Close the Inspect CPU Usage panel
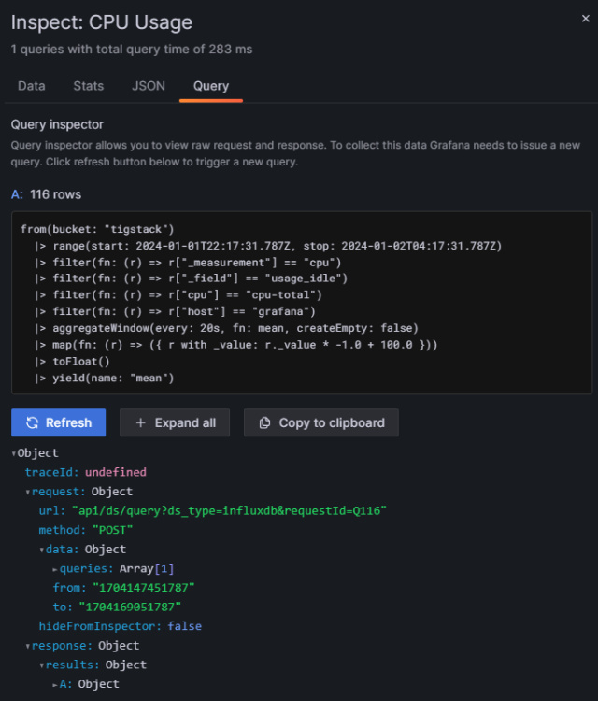This screenshot has width=598, height=701. pos(584,18)
